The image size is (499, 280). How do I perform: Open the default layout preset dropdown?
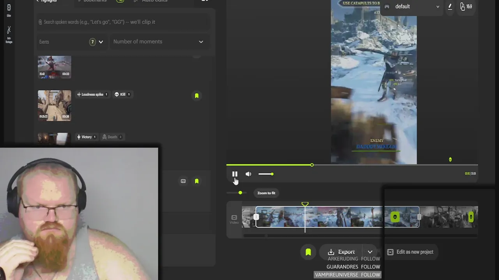(x=412, y=7)
